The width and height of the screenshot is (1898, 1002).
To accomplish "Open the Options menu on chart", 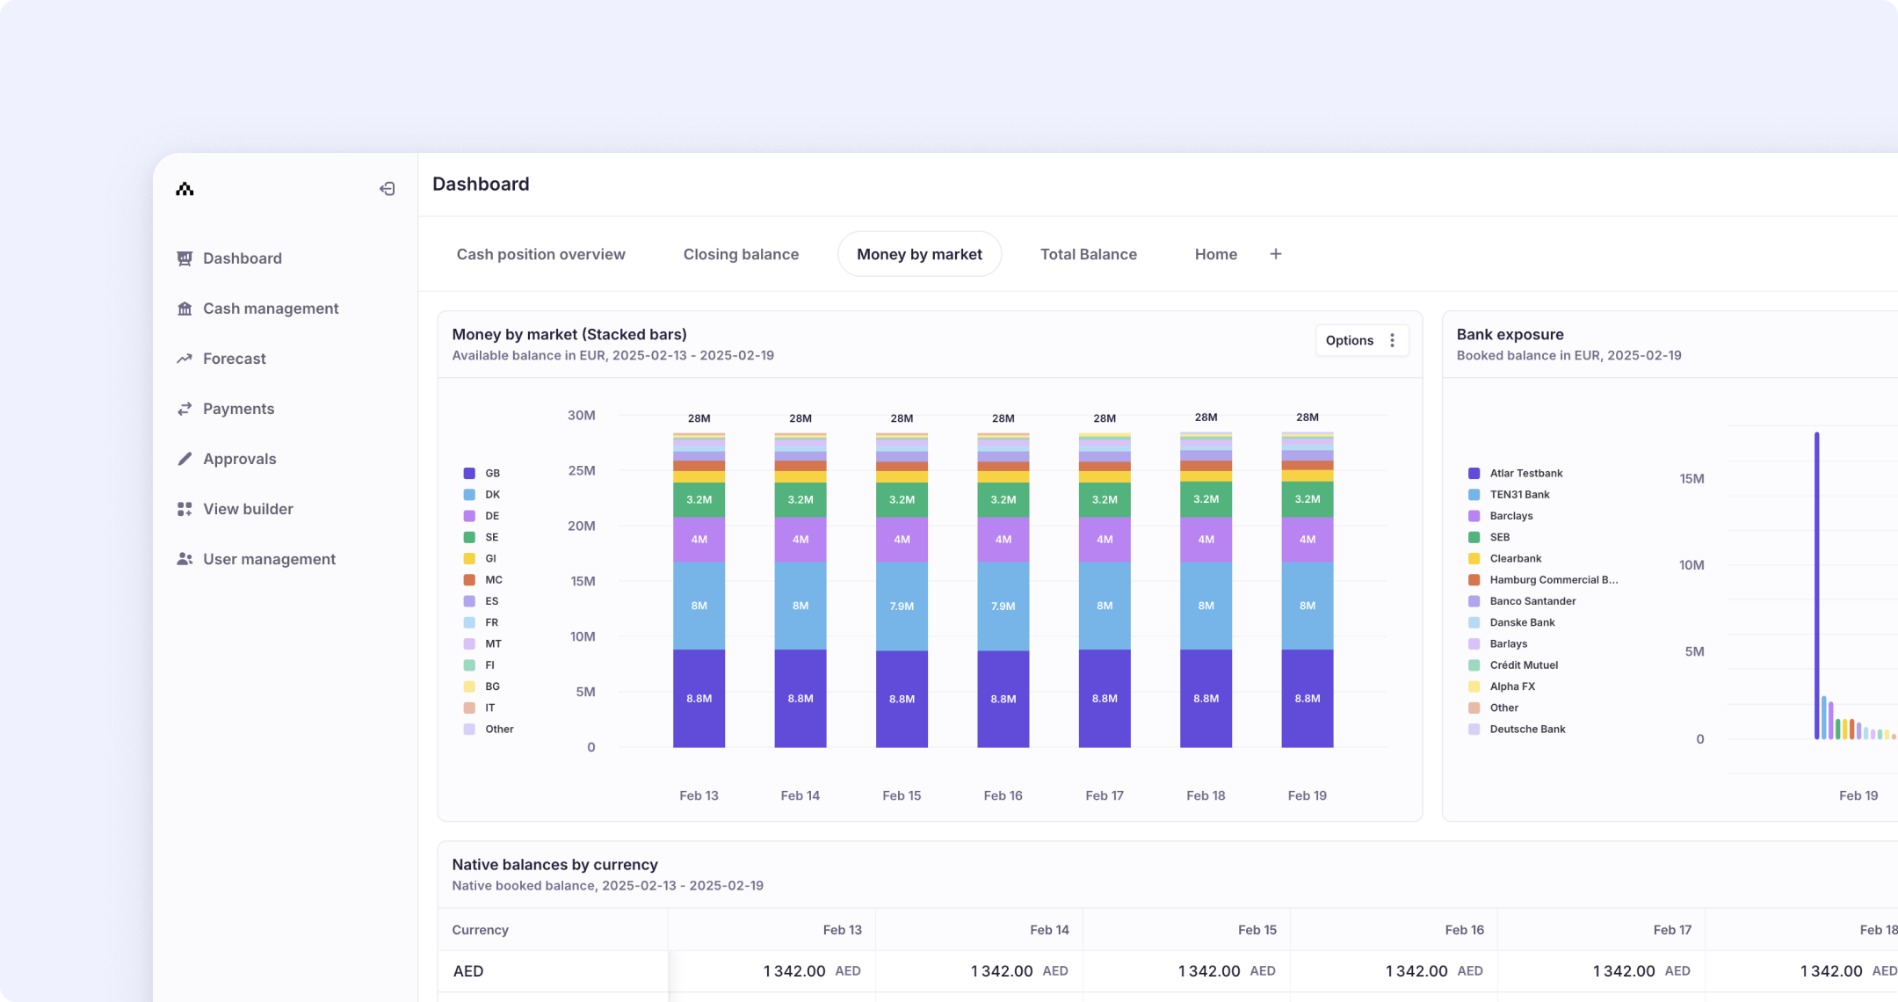I will point(1349,340).
